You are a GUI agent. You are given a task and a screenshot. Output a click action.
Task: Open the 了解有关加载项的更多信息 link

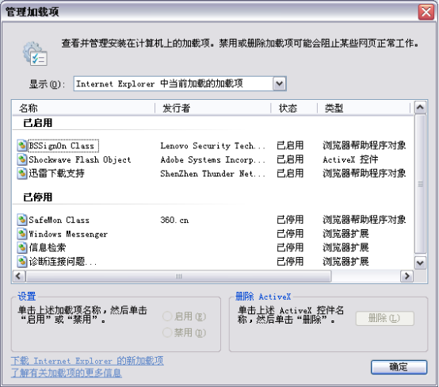click(67, 373)
